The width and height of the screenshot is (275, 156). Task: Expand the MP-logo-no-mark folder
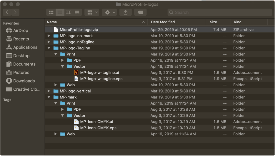[49, 36]
